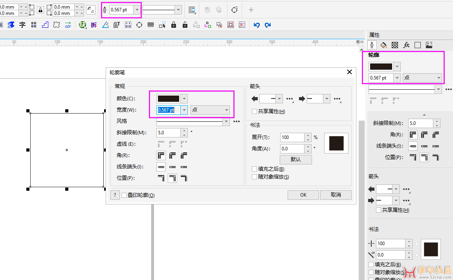Toggle 共享属性(H) checkbox in dialog
This screenshot has height=280, width=453.
(x=255, y=112)
